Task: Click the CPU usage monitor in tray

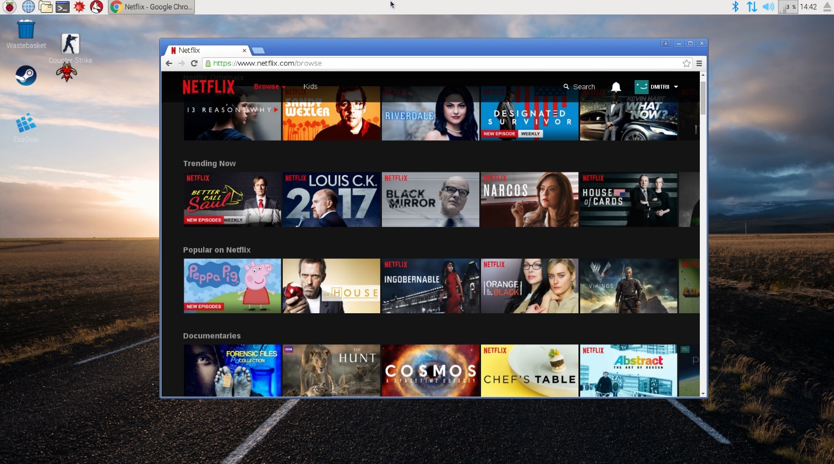Action: pyautogui.click(x=788, y=7)
